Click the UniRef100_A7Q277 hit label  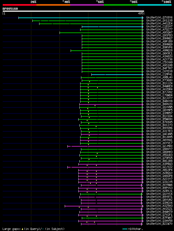159,29
